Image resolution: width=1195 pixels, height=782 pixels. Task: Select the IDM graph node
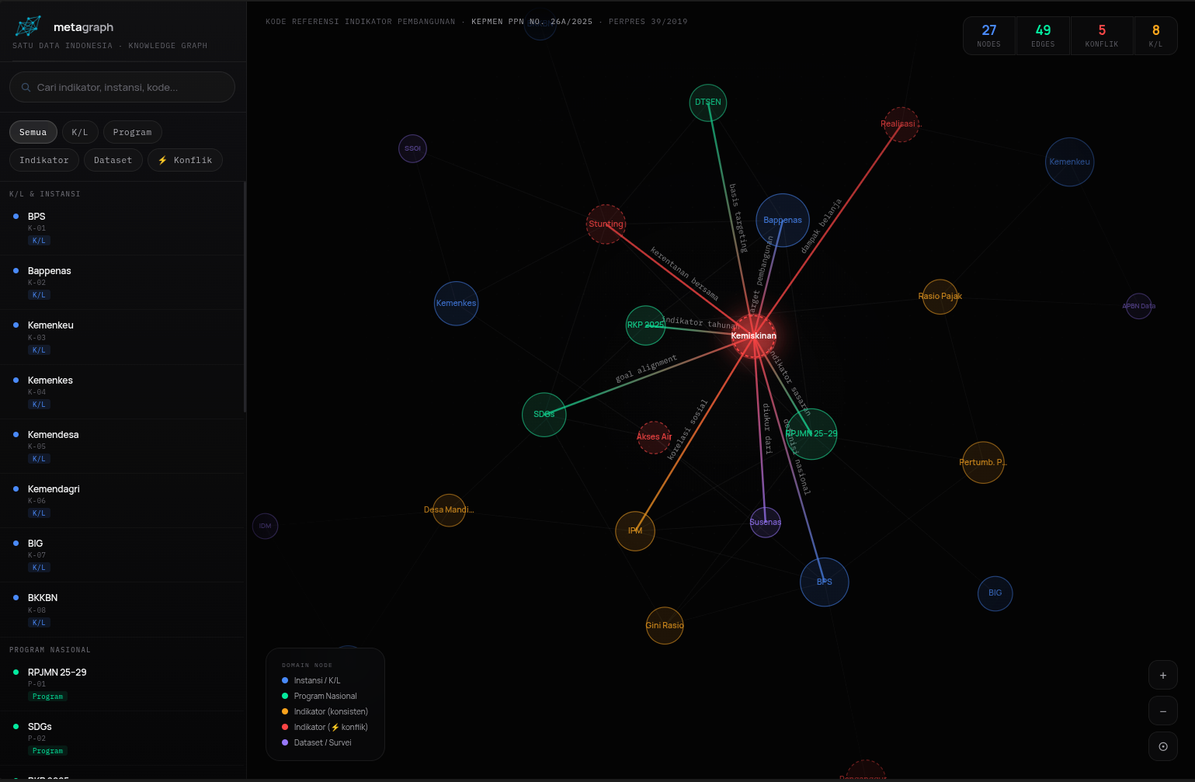click(266, 526)
